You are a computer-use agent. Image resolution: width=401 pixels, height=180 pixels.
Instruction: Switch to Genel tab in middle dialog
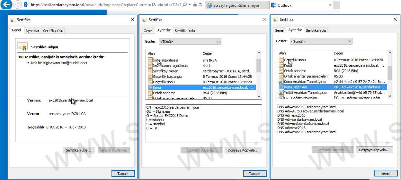tap(148, 31)
